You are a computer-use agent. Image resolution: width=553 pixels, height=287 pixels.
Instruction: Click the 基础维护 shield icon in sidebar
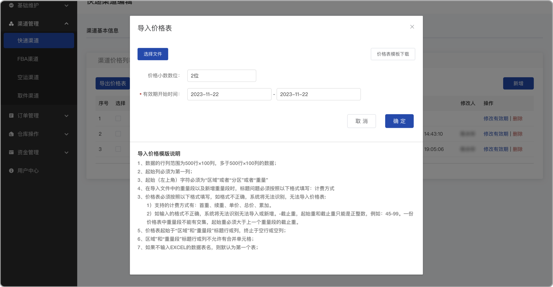pos(11,5)
